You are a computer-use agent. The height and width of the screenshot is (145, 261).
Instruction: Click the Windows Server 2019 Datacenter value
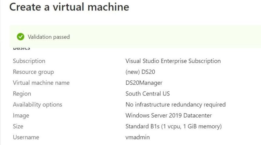(x=168, y=115)
